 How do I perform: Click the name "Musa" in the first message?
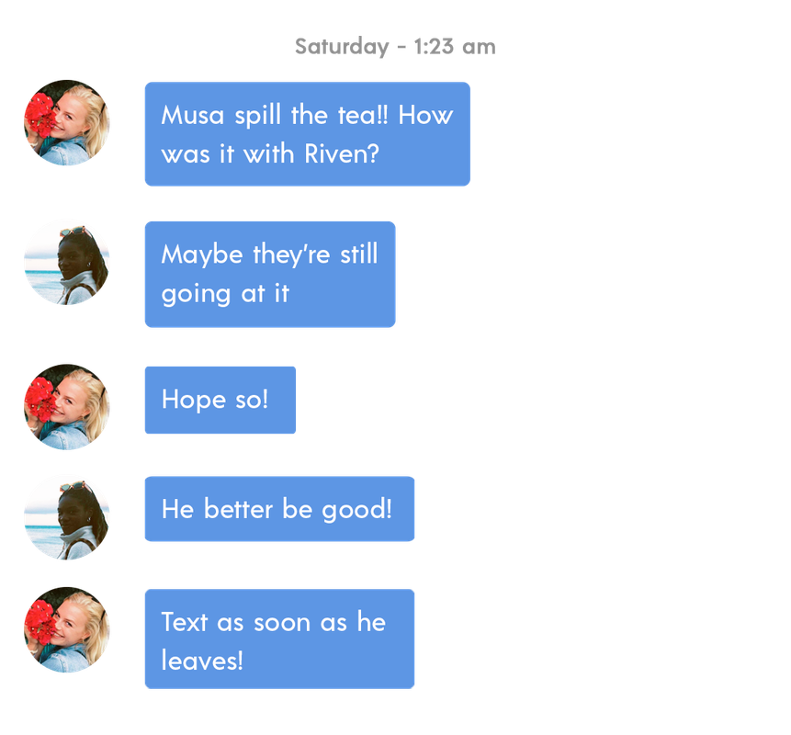(x=193, y=115)
